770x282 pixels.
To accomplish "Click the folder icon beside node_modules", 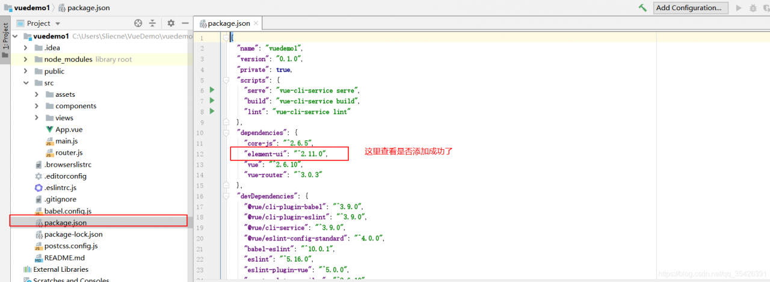I will coord(38,60).
